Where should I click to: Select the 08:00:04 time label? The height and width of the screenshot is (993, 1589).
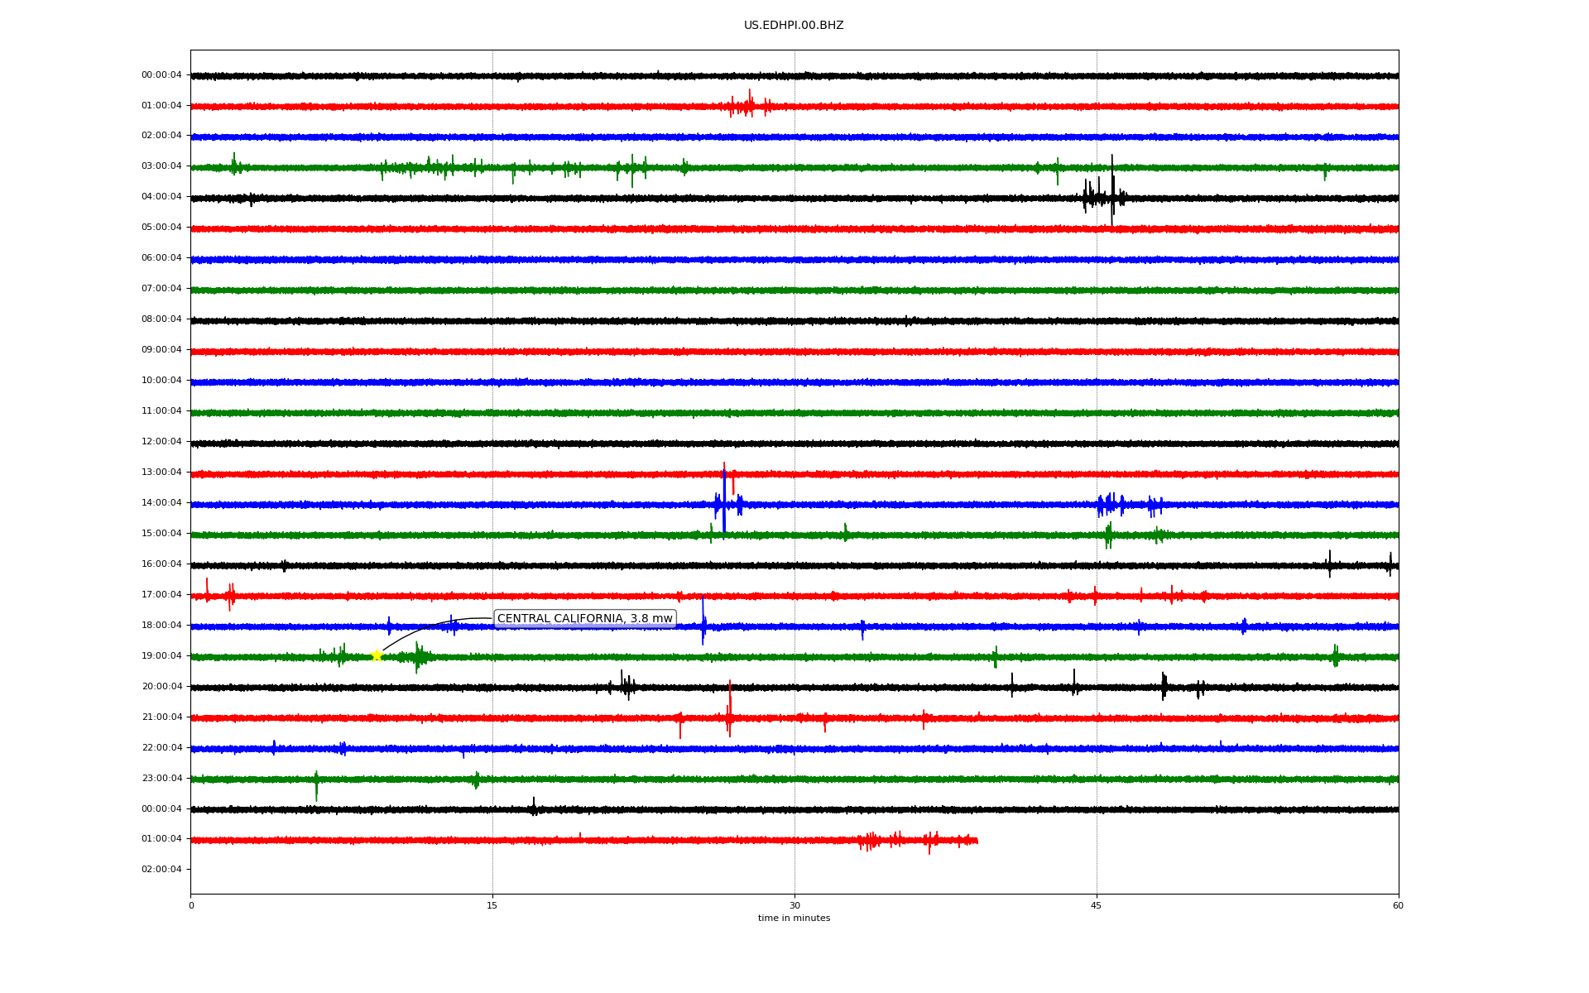161,319
